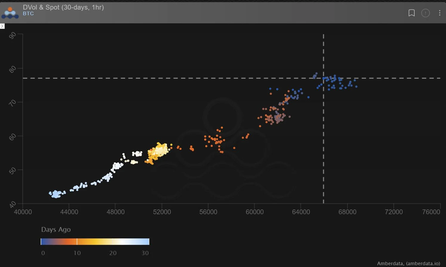Click the Amberdata logo in the header

[10, 13]
